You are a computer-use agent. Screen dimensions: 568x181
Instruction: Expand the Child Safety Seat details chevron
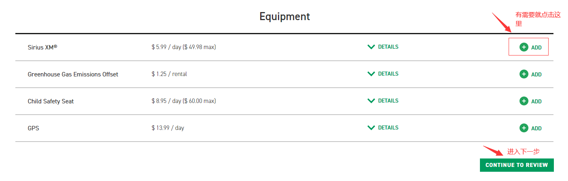(x=371, y=101)
